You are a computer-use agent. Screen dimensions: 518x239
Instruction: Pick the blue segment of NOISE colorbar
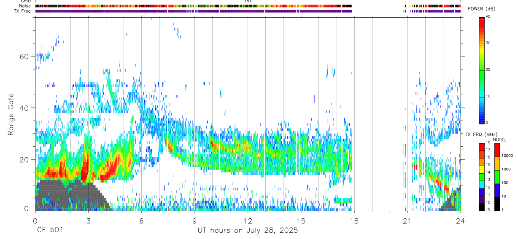pos(497,191)
